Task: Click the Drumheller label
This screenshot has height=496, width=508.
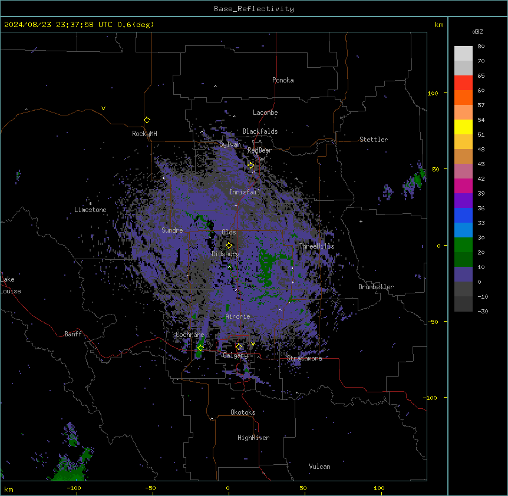Action: pyautogui.click(x=376, y=287)
